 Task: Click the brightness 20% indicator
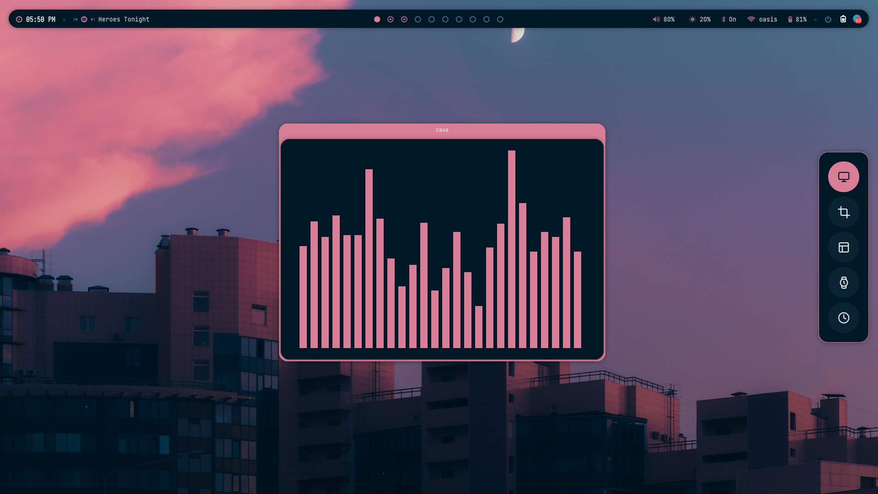click(700, 19)
